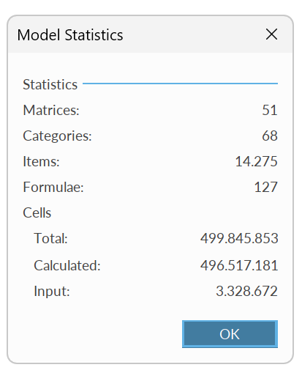This screenshot has width=302, height=370.
Task: Close the Model Statistics dialog
Action: pyautogui.click(x=271, y=34)
